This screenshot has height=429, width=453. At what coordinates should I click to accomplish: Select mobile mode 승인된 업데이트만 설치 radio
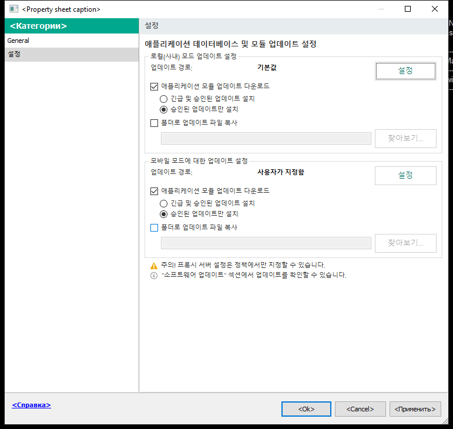tap(163, 214)
